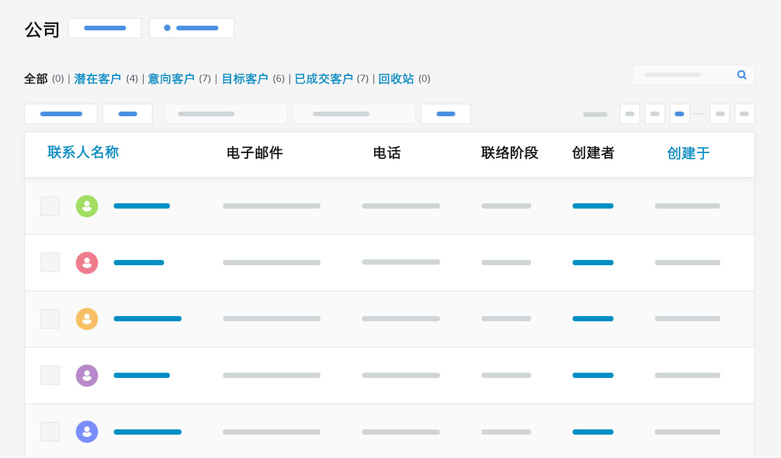Open the creator link in the pink avatar row

tap(593, 263)
